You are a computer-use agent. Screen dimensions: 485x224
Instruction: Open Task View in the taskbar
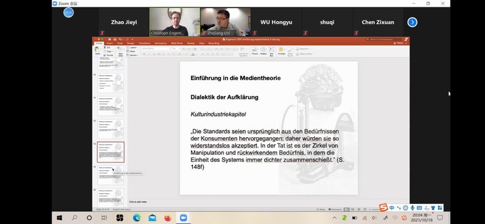(x=104, y=218)
